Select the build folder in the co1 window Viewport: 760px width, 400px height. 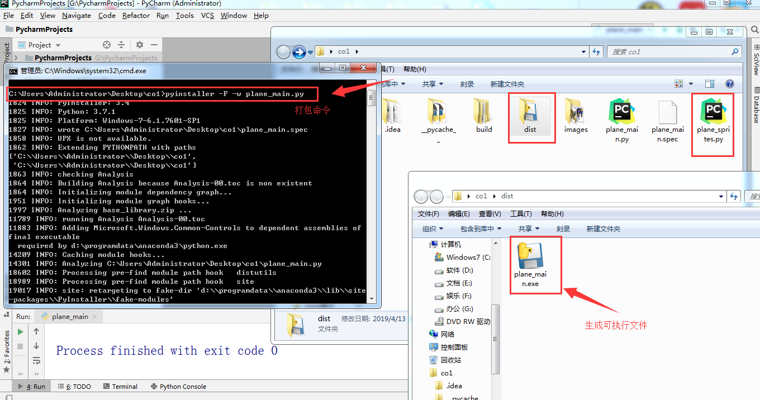click(484, 117)
